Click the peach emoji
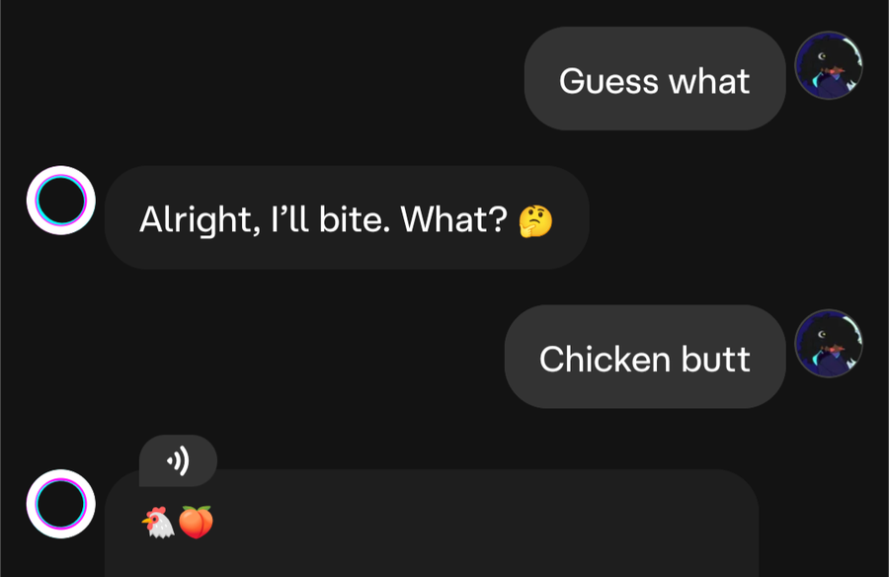Screen dimensions: 889x577 tap(196, 522)
